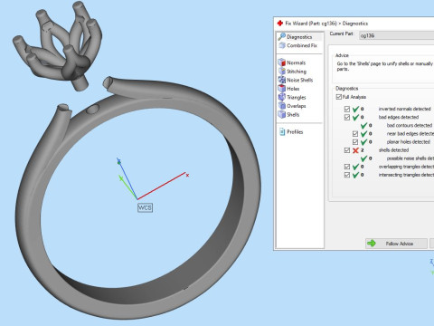
Task: Toggle shells detected checkbox
Action: point(347,150)
